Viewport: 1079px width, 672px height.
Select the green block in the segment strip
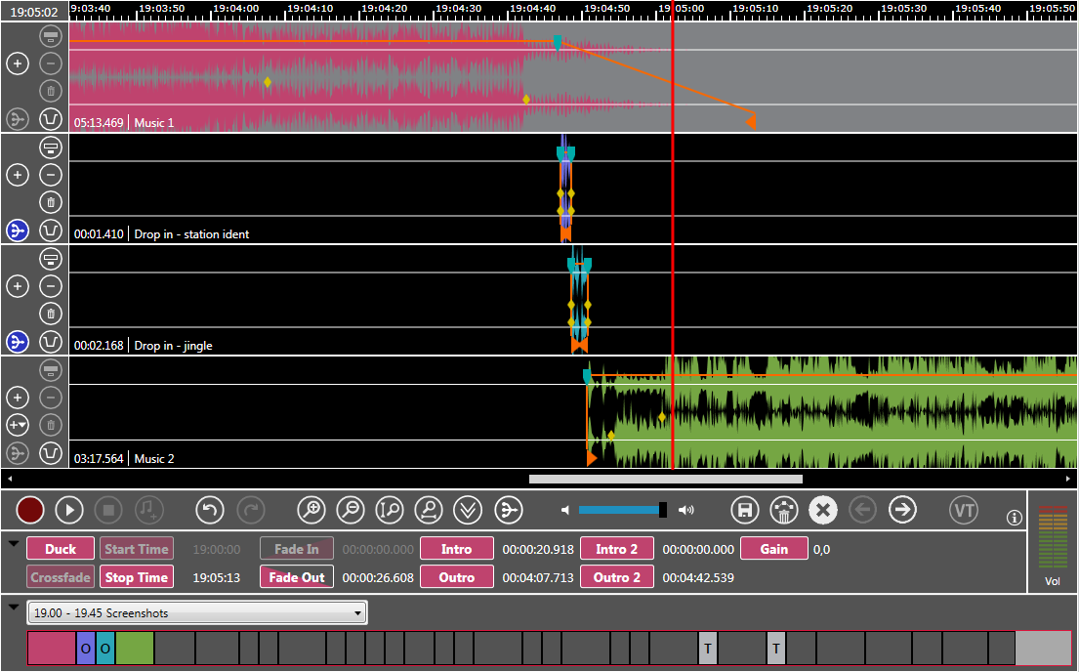(135, 649)
